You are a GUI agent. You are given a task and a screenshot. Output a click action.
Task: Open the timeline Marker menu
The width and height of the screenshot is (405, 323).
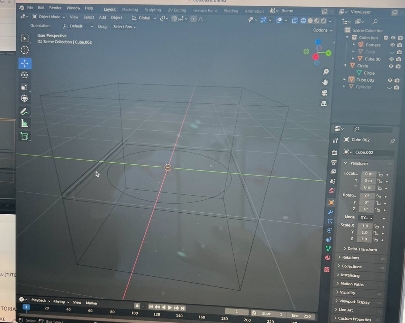tap(91, 303)
